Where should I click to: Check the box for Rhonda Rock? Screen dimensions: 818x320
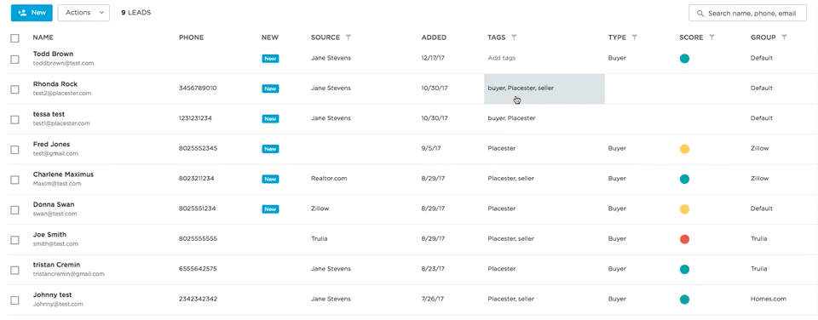pos(14,89)
